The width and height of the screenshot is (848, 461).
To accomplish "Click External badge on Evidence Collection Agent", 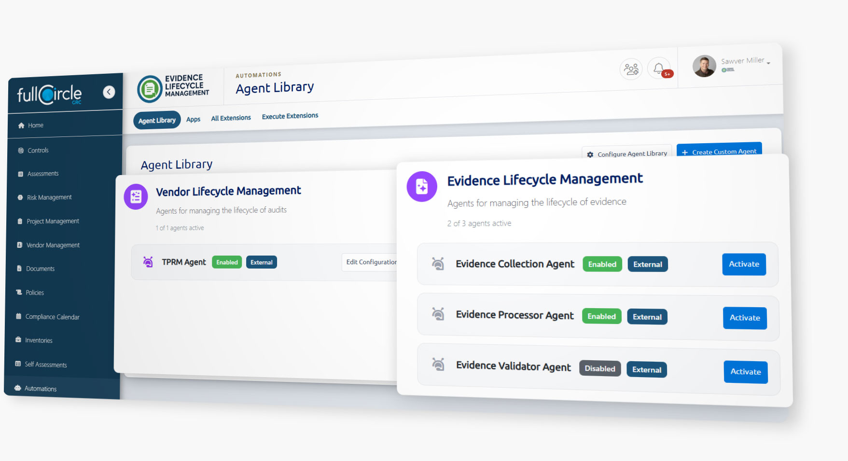I will click(x=648, y=264).
